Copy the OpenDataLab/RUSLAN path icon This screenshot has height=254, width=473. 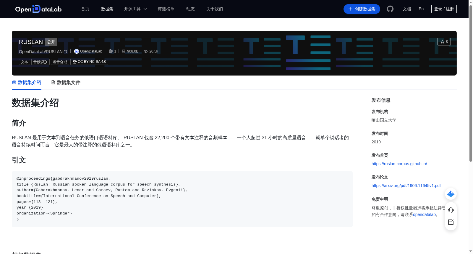point(65,52)
